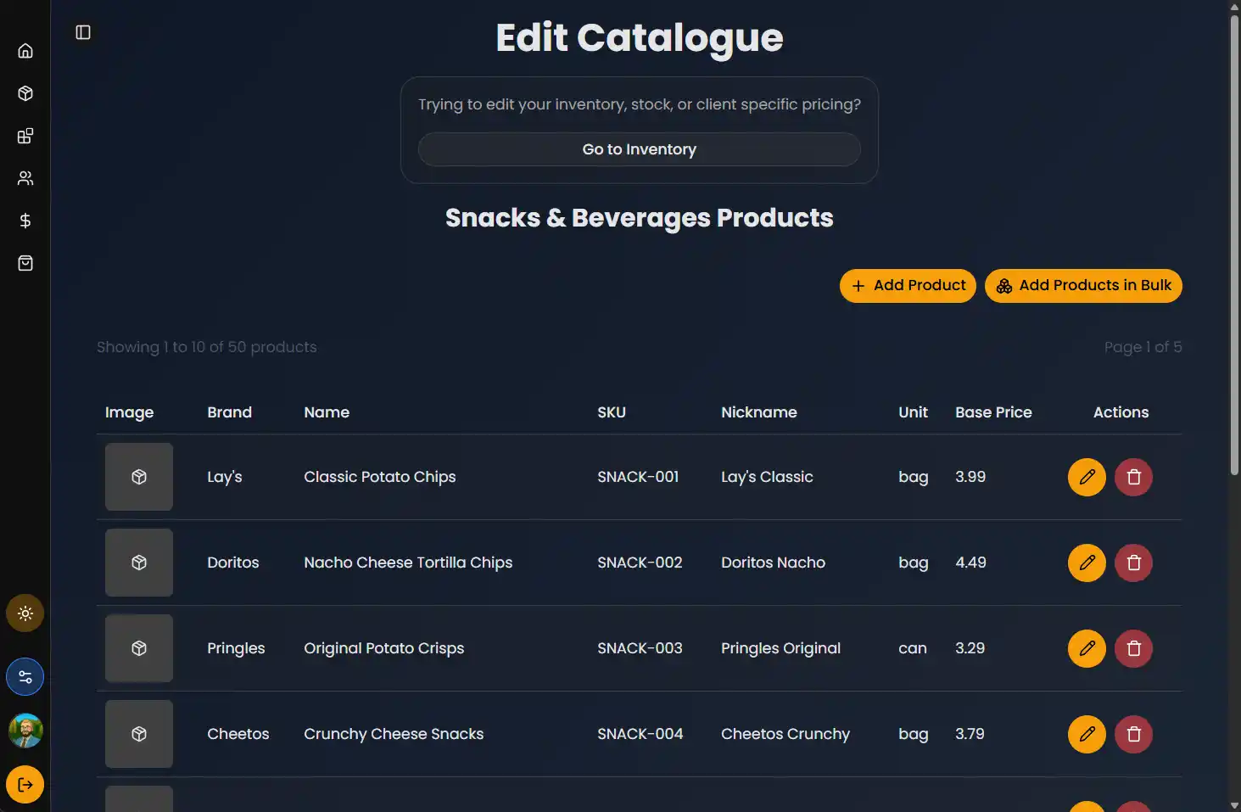This screenshot has width=1241, height=812.
Task: Click Nacho Cheese Tortilla Chips name
Action: [408, 563]
